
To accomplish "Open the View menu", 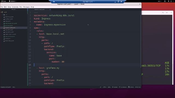I will (9, 7).
